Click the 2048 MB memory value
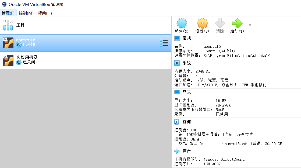 [203, 71]
